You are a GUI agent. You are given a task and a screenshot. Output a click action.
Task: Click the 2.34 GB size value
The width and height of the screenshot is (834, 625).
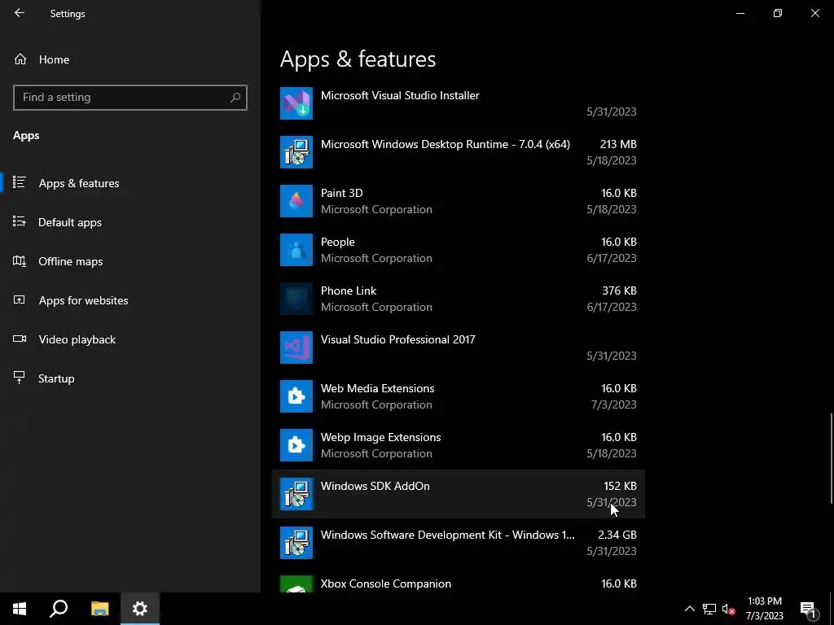point(617,535)
